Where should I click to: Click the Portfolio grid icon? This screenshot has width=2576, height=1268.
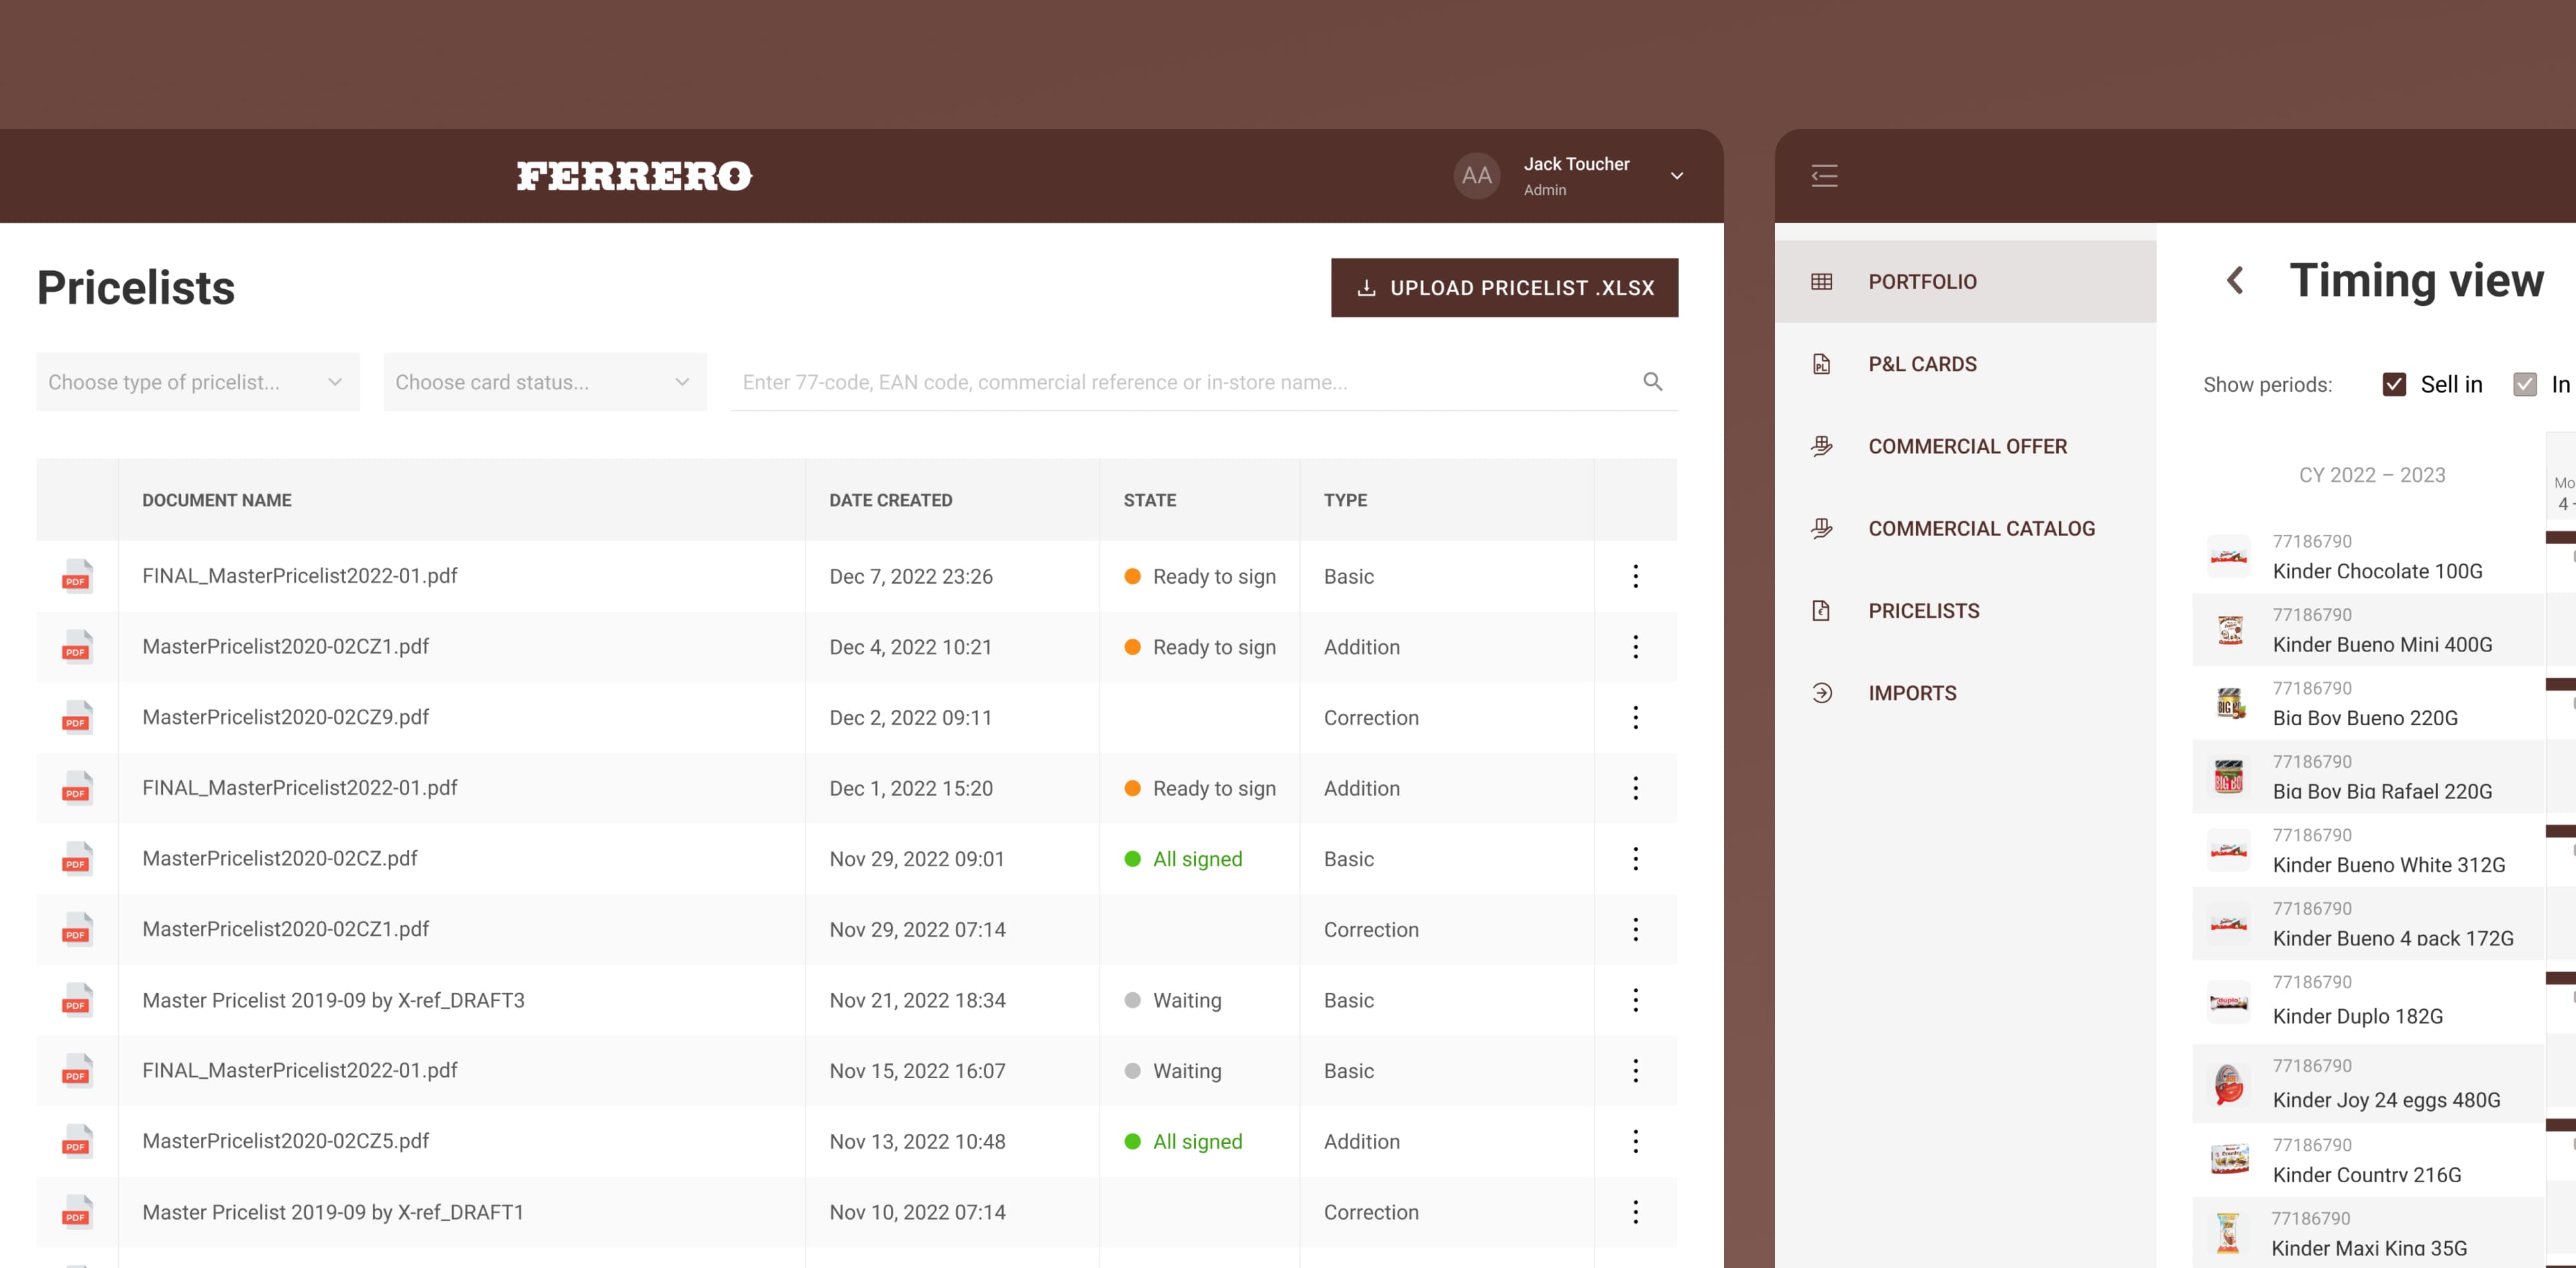tap(1821, 282)
